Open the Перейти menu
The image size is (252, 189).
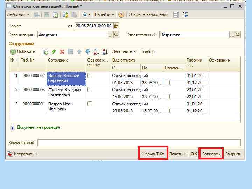(x=104, y=15)
